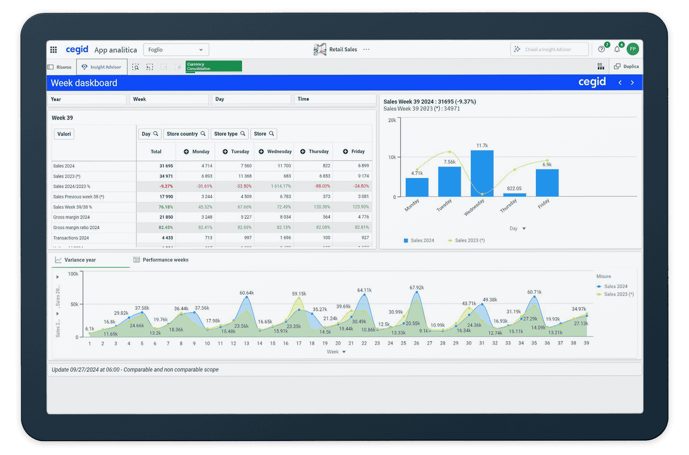This screenshot has height=455, width=689.
Task: Click the Sales 2024 blue legend swatch
Action: click(406, 241)
